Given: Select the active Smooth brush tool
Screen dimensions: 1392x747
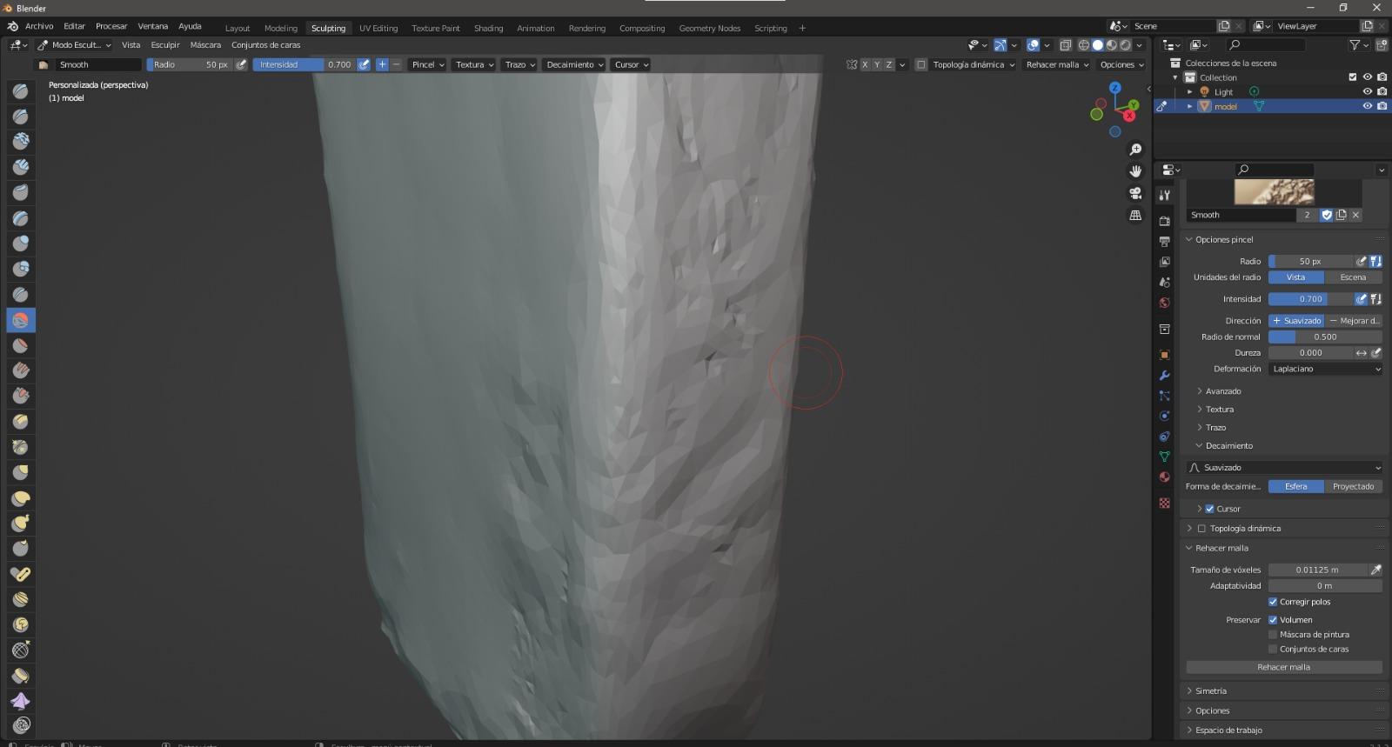Looking at the screenshot, I should pos(21,320).
